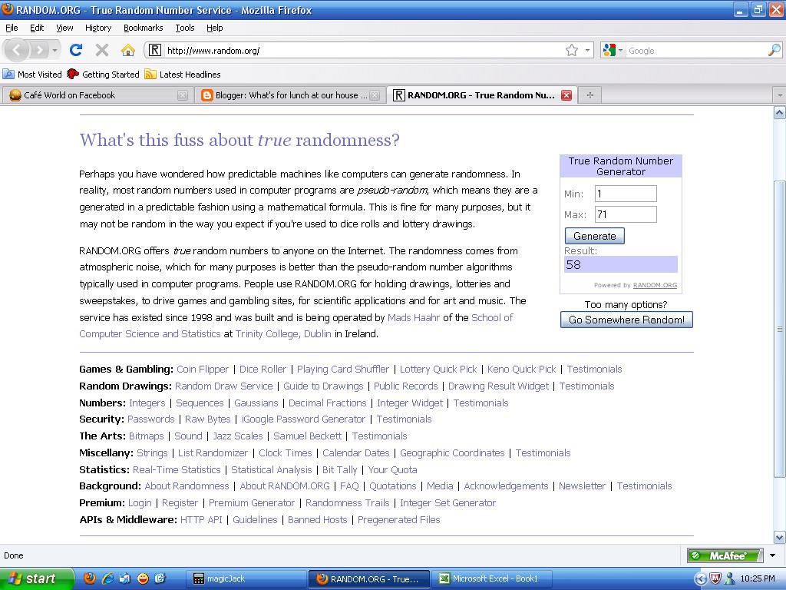Close the Blogger tab
The height and width of the screenshot is (590, 786).
375,95
